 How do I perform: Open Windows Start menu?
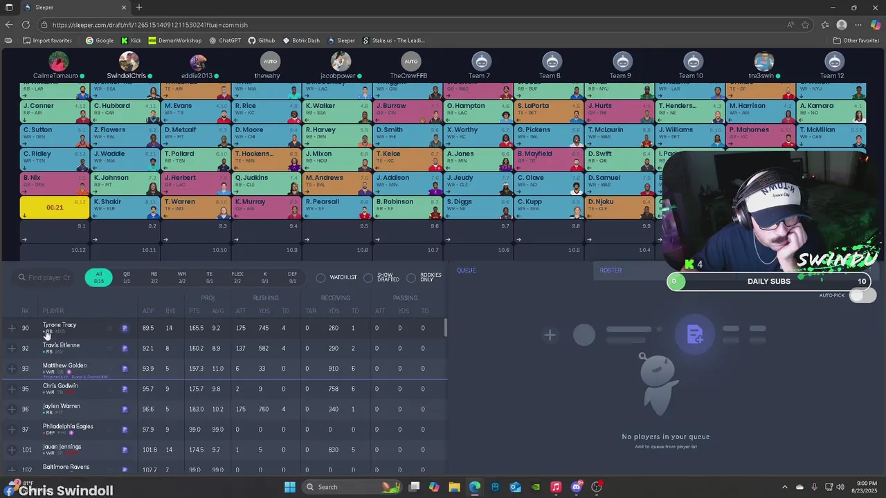point(290,487)
